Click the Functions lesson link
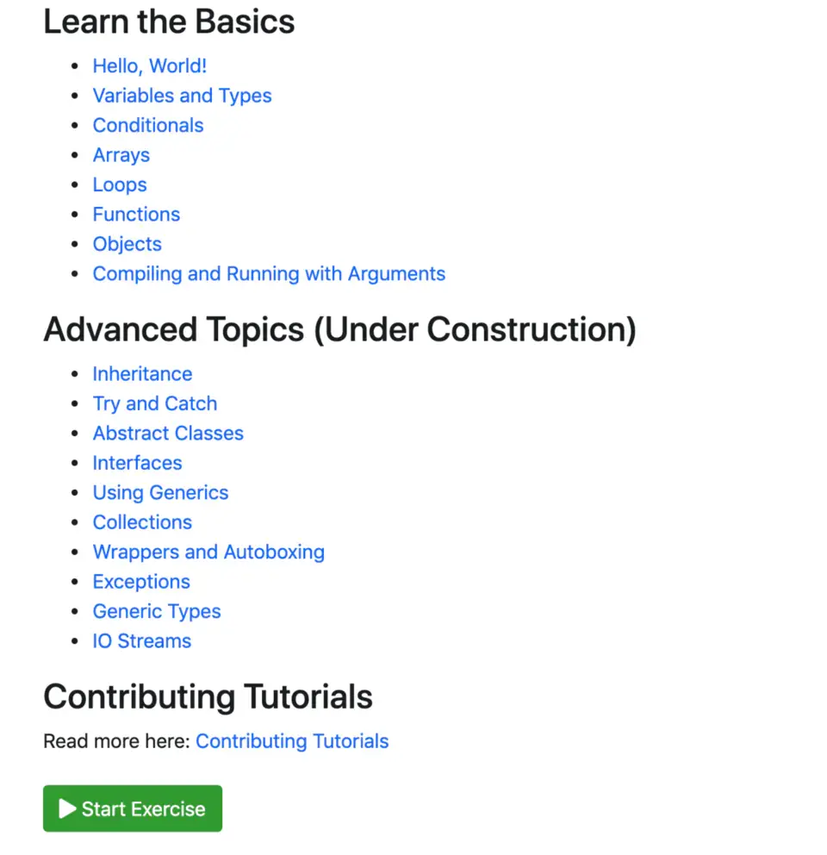The height and width of the screenshot is (855, 827). pyautogui.click(x=136, y=215)
